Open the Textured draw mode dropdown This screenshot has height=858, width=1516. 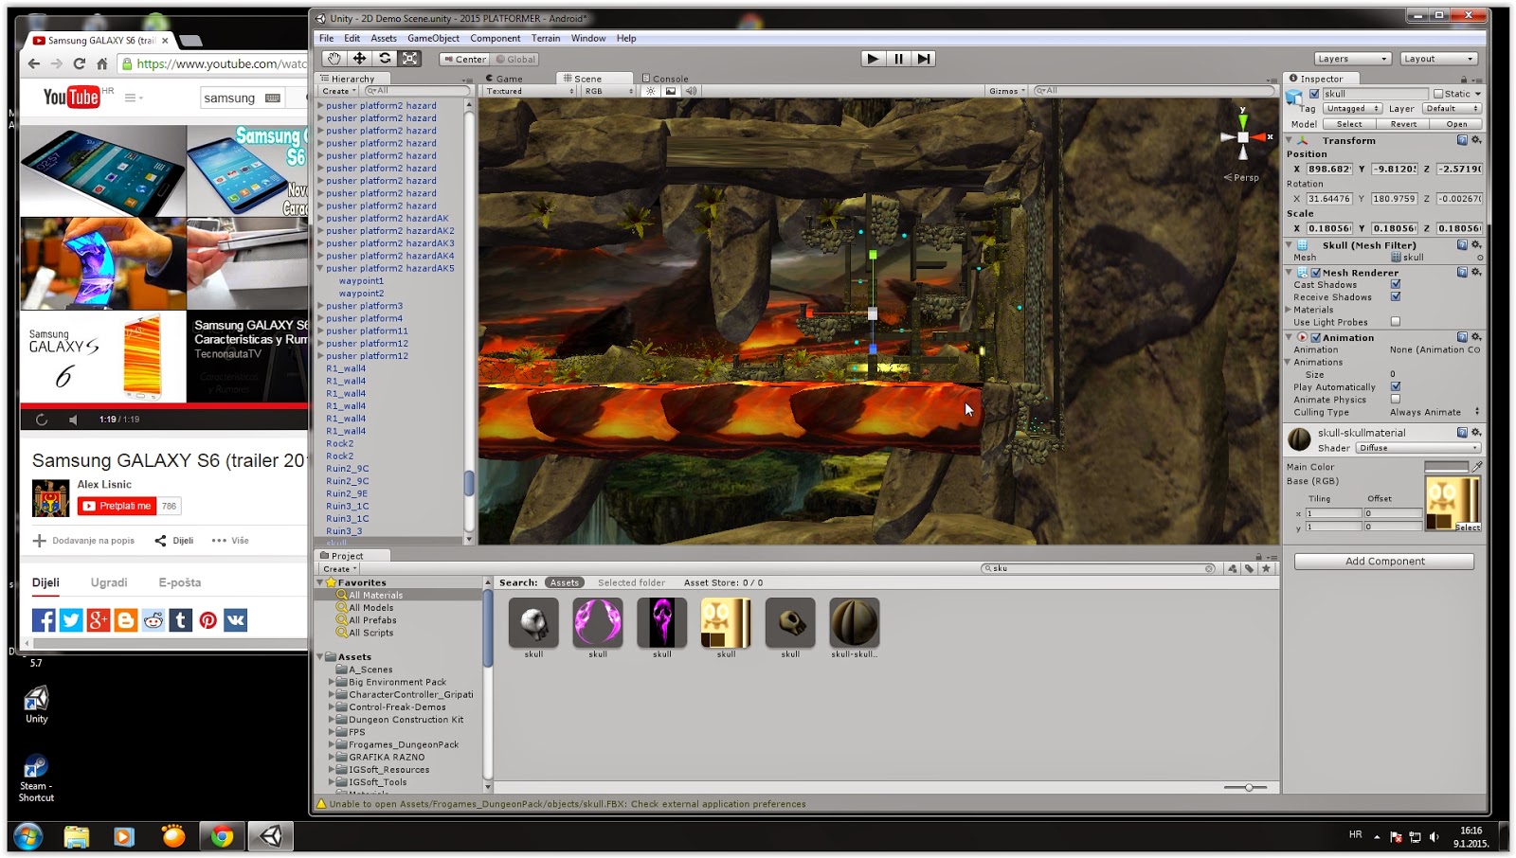point(530,91)
